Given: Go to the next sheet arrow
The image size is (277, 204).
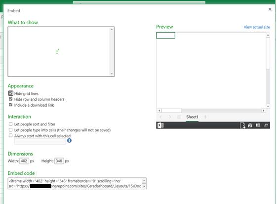Looking at the screenshot, I should pos(170,117).
